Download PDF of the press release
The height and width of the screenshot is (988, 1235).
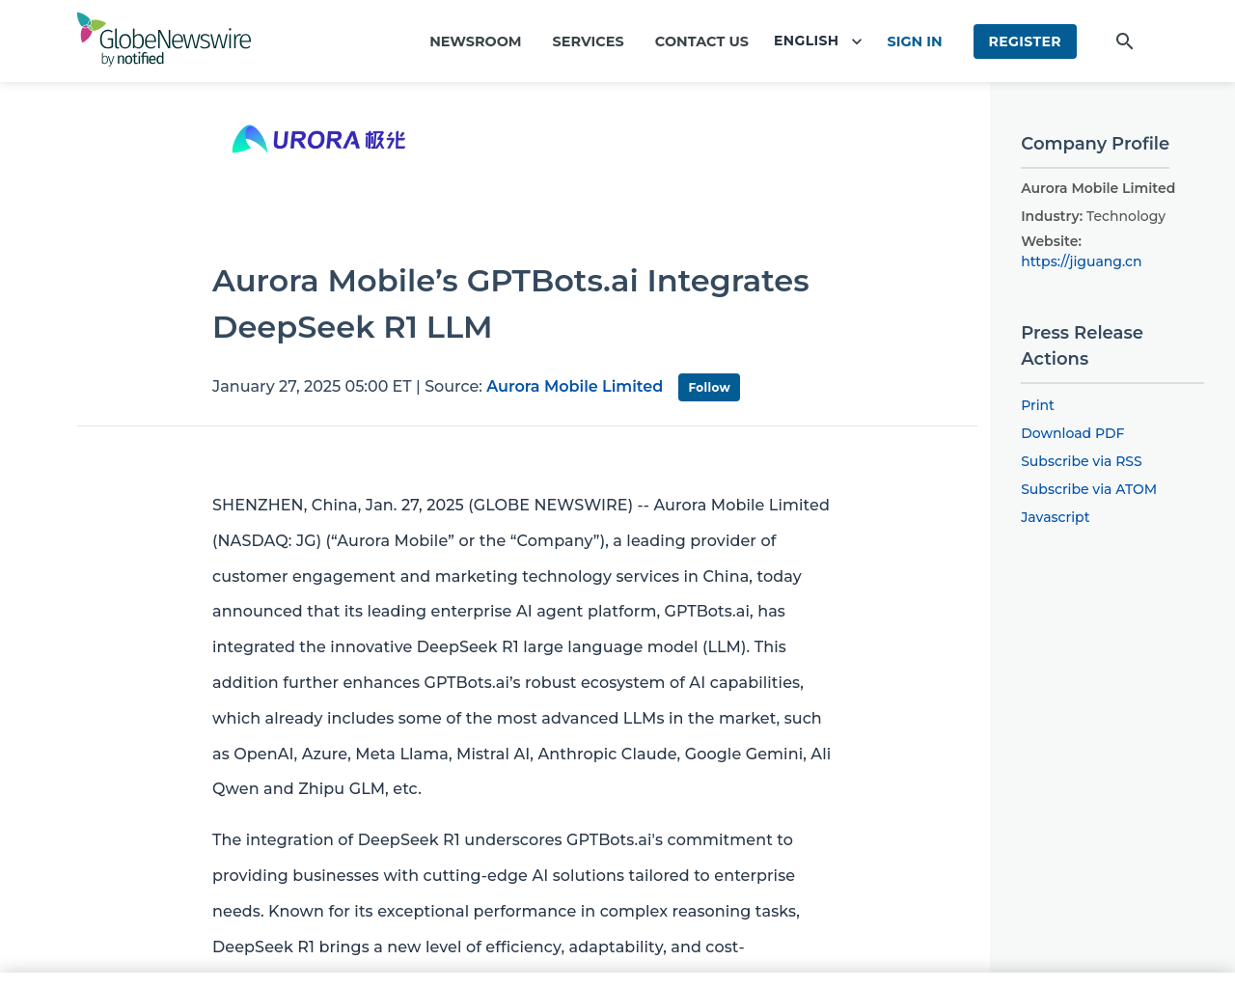pyautogui.click(x=1072, y=433)
